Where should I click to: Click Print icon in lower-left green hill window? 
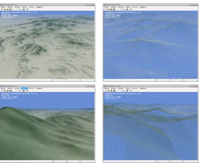[24, 91]
